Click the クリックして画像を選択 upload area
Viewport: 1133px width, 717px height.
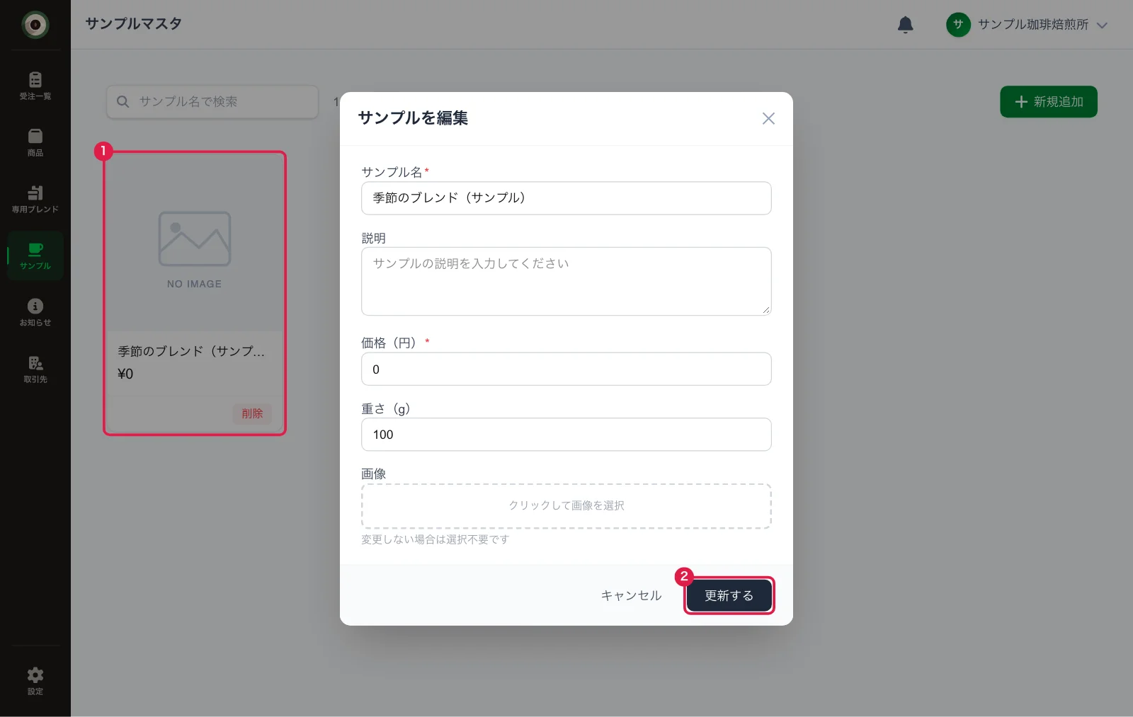tap(566, 506)
